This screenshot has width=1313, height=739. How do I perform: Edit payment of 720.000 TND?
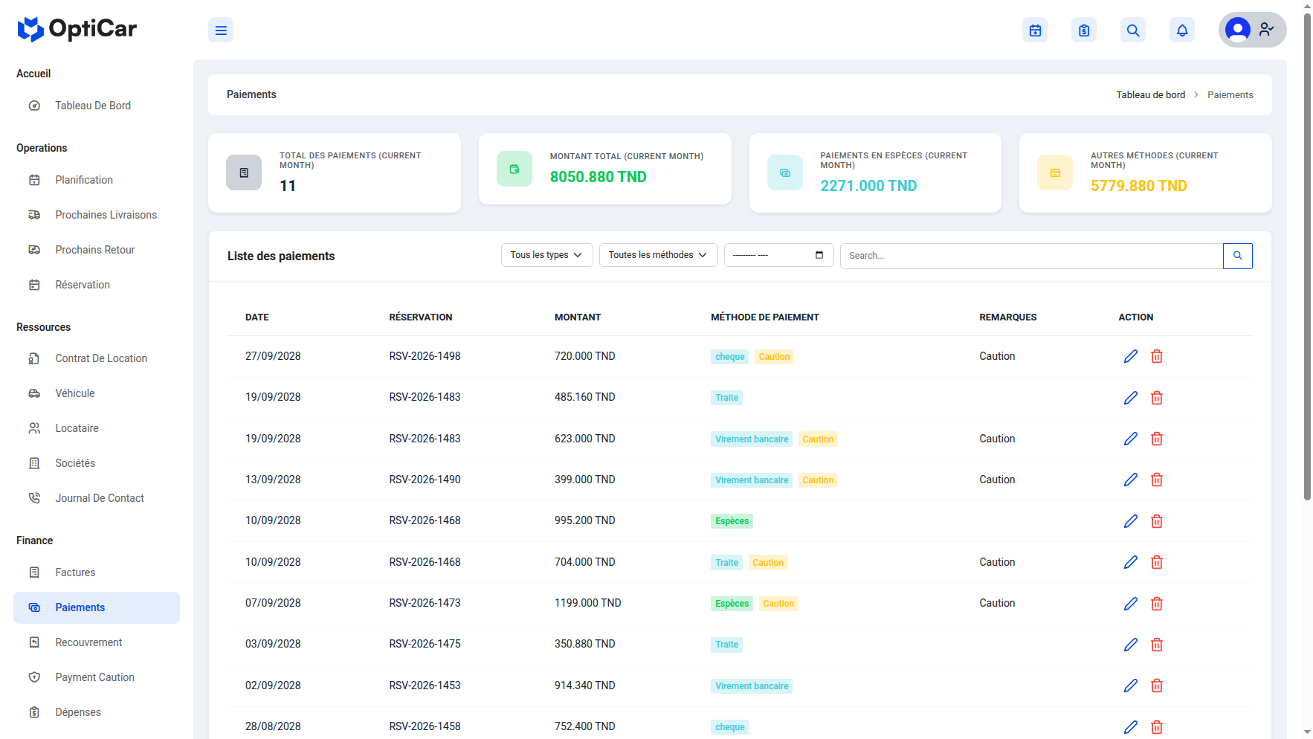[1131, 356]
